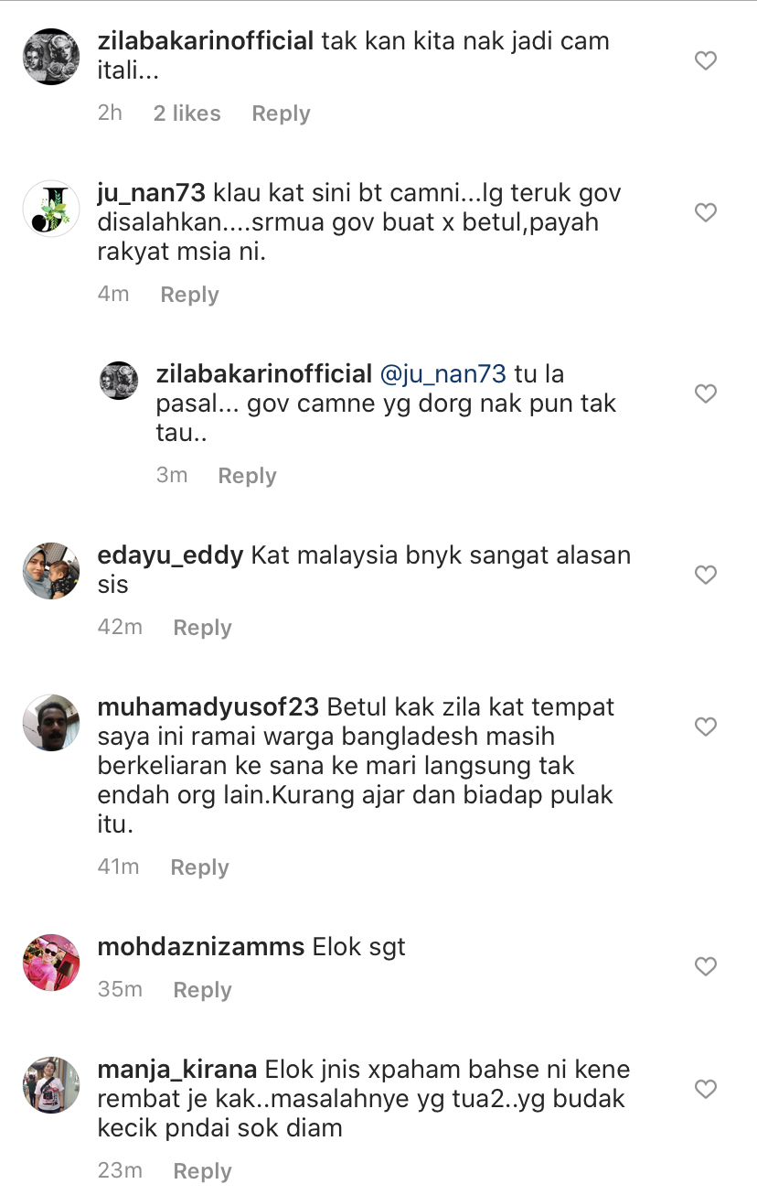Like ju_nan73's comment with heart icon
The height and width of the screenshot is (1195, 757).
(705, 213)
